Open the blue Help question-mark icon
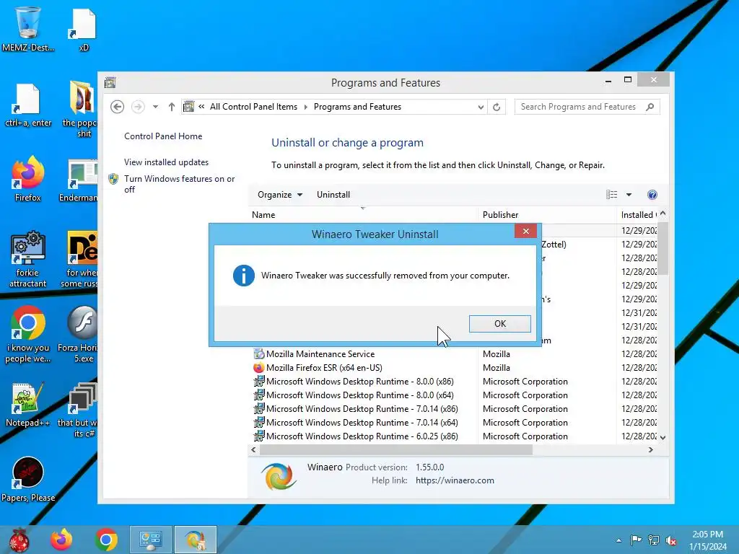The width and height of the screenshot is (739, 554). tap(652, 195)
